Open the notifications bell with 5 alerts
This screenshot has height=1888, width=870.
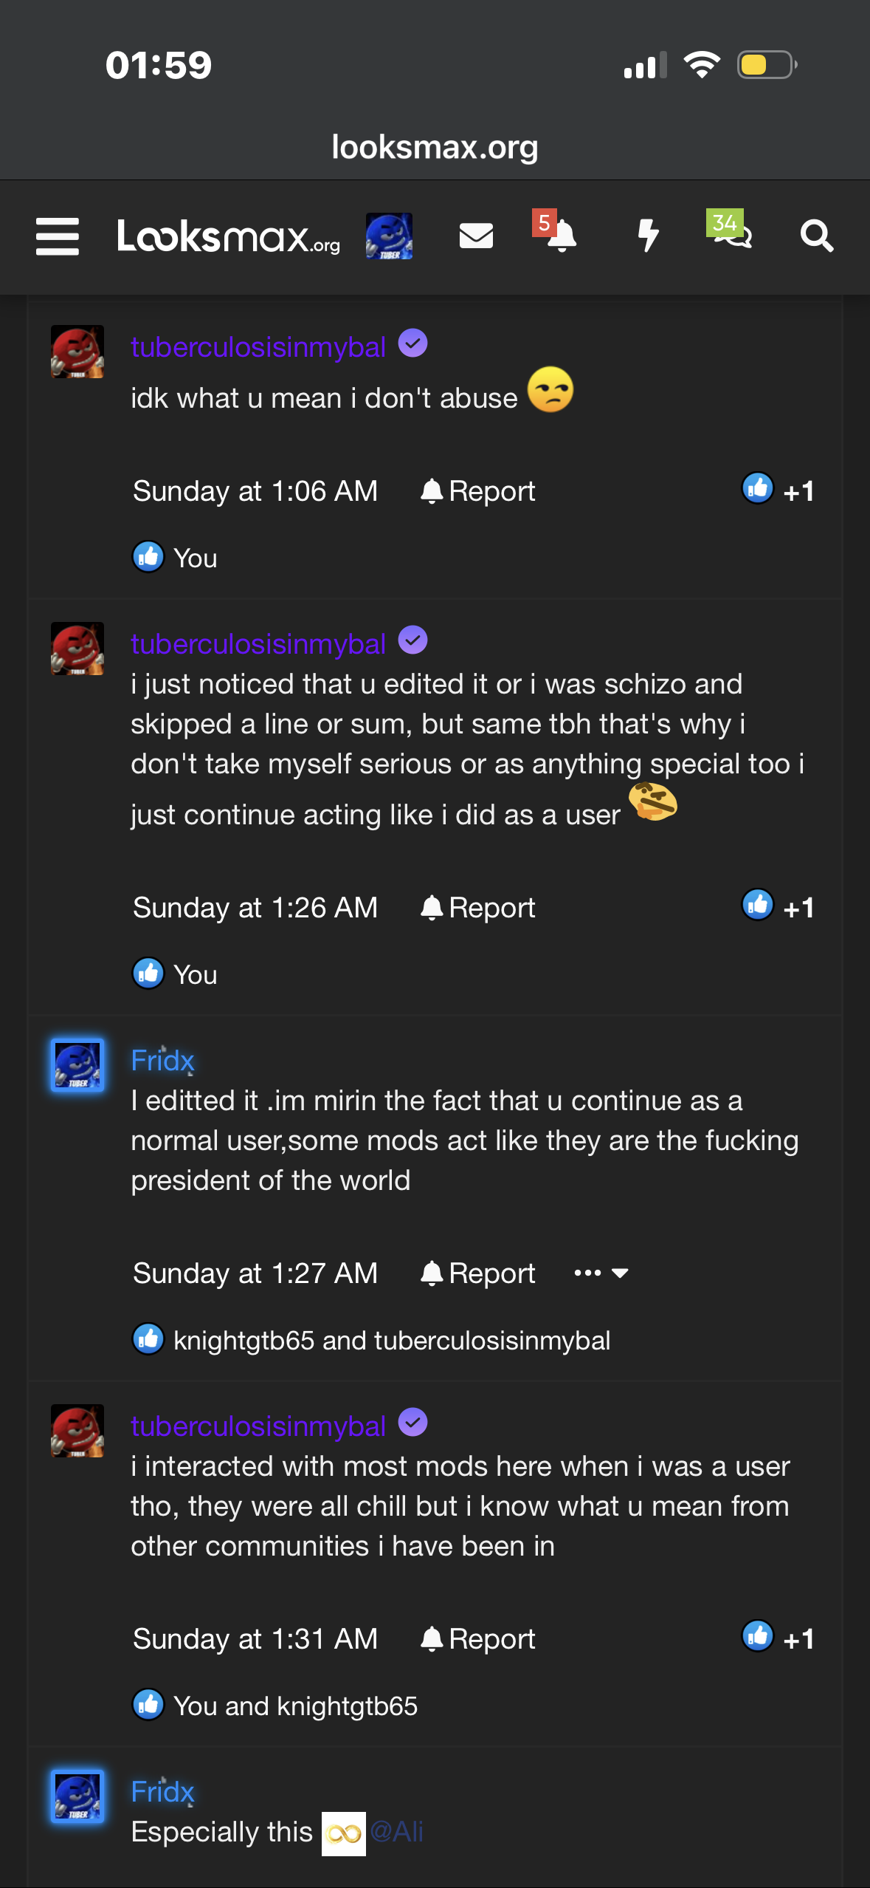click(561, 236)
